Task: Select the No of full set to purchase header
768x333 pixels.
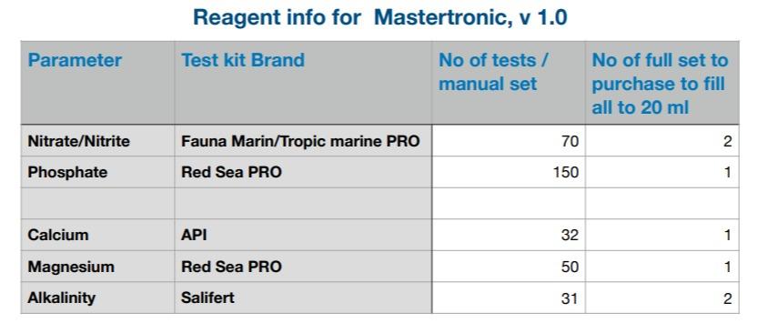Action: [x=662, y=82]
